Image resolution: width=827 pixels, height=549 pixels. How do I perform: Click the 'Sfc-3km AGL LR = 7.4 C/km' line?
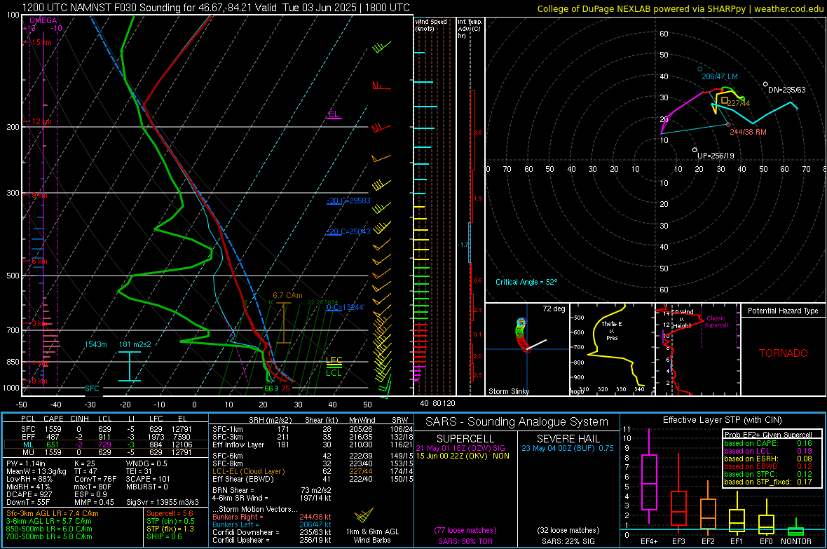[53, 513]
